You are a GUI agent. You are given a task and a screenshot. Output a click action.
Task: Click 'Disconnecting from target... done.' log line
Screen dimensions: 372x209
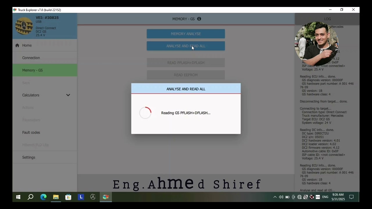click(x=323, y=102)
